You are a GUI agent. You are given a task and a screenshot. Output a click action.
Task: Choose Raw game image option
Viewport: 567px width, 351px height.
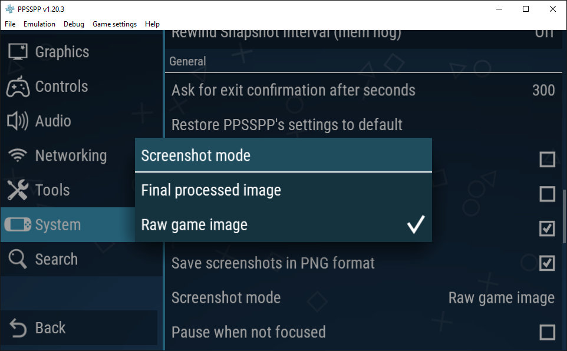(x=283, y=224)
